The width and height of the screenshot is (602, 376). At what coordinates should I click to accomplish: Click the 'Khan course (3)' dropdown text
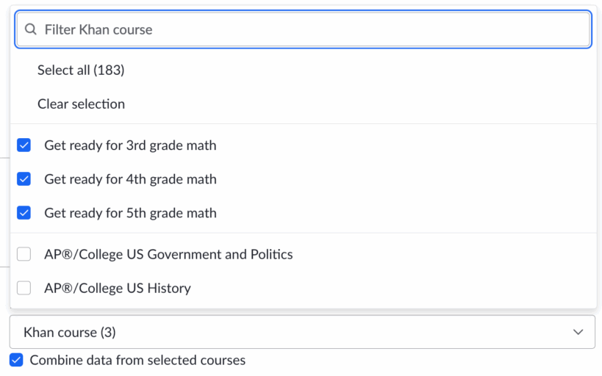(70, 332)
